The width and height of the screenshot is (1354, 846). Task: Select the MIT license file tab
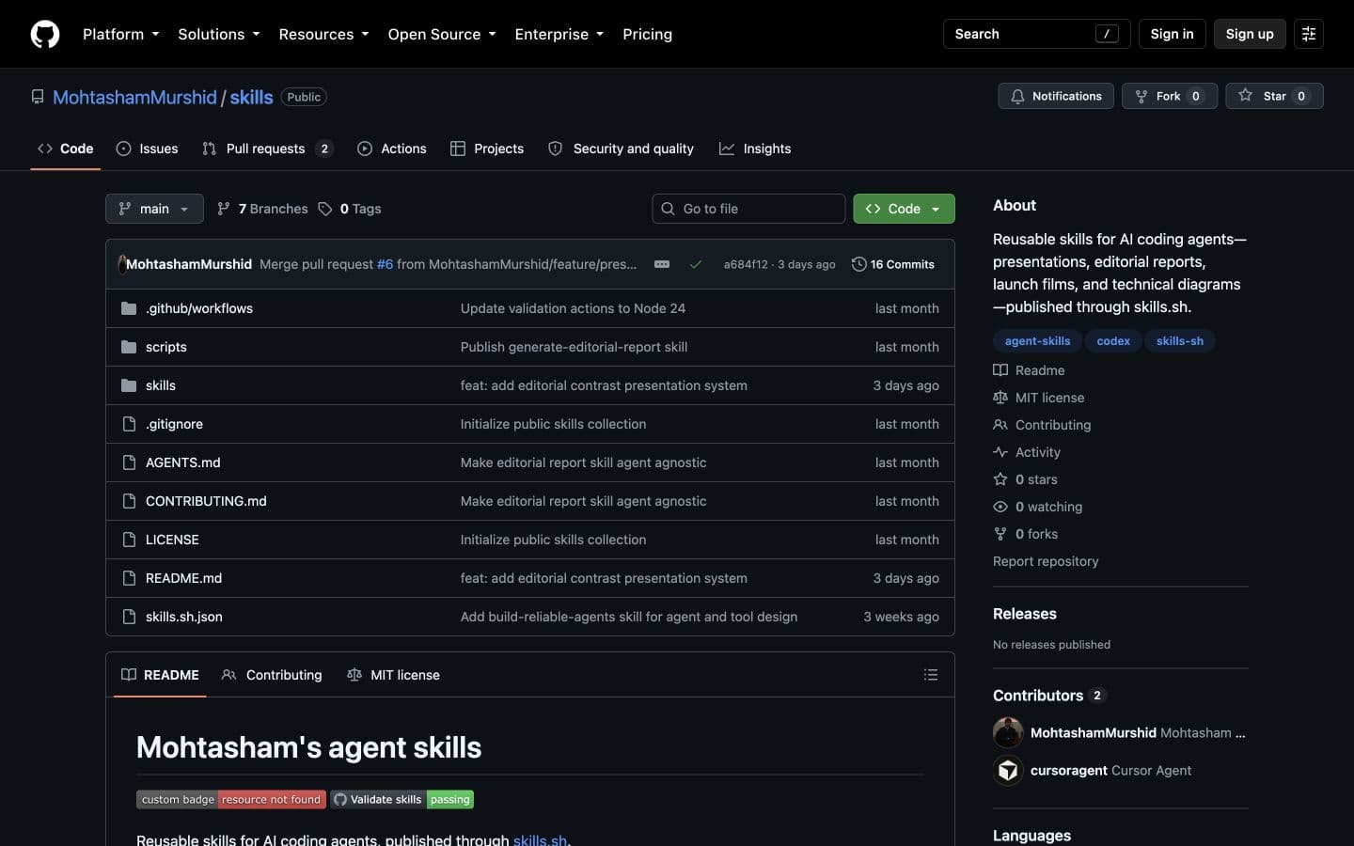(x=393, y=675)
